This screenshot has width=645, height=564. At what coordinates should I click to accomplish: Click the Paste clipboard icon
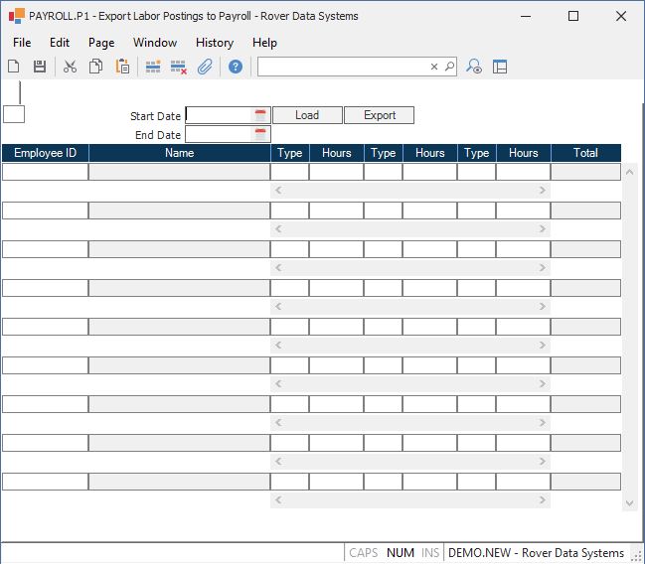(x=122, y=67)
